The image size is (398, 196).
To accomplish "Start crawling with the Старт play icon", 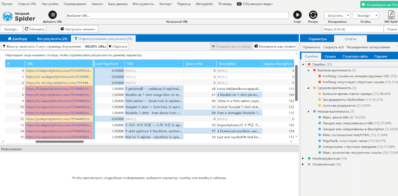I will pyautogui.click(x=298, y=15).
